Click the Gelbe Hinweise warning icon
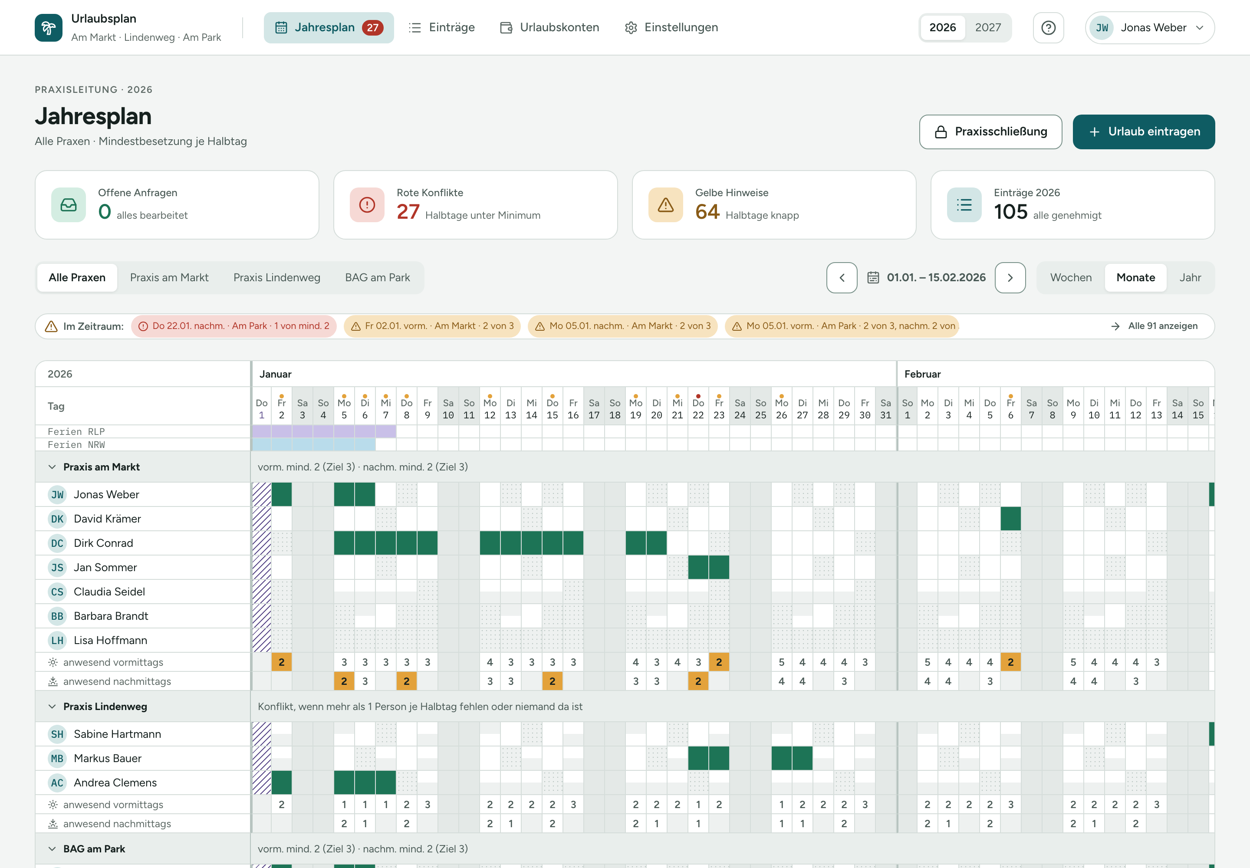1250x868 pixels. (666, 205)
